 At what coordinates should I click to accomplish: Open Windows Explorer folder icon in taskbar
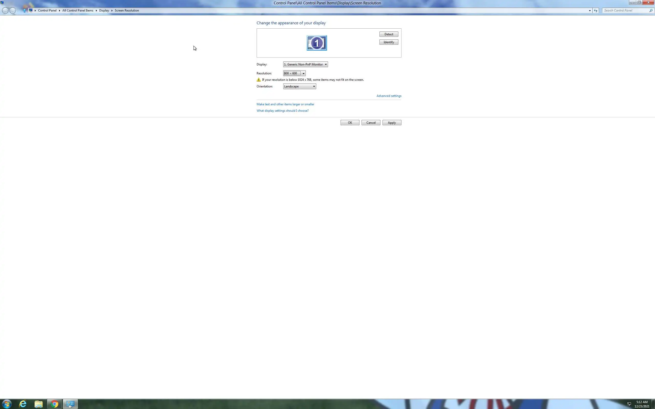pos(39,404)
